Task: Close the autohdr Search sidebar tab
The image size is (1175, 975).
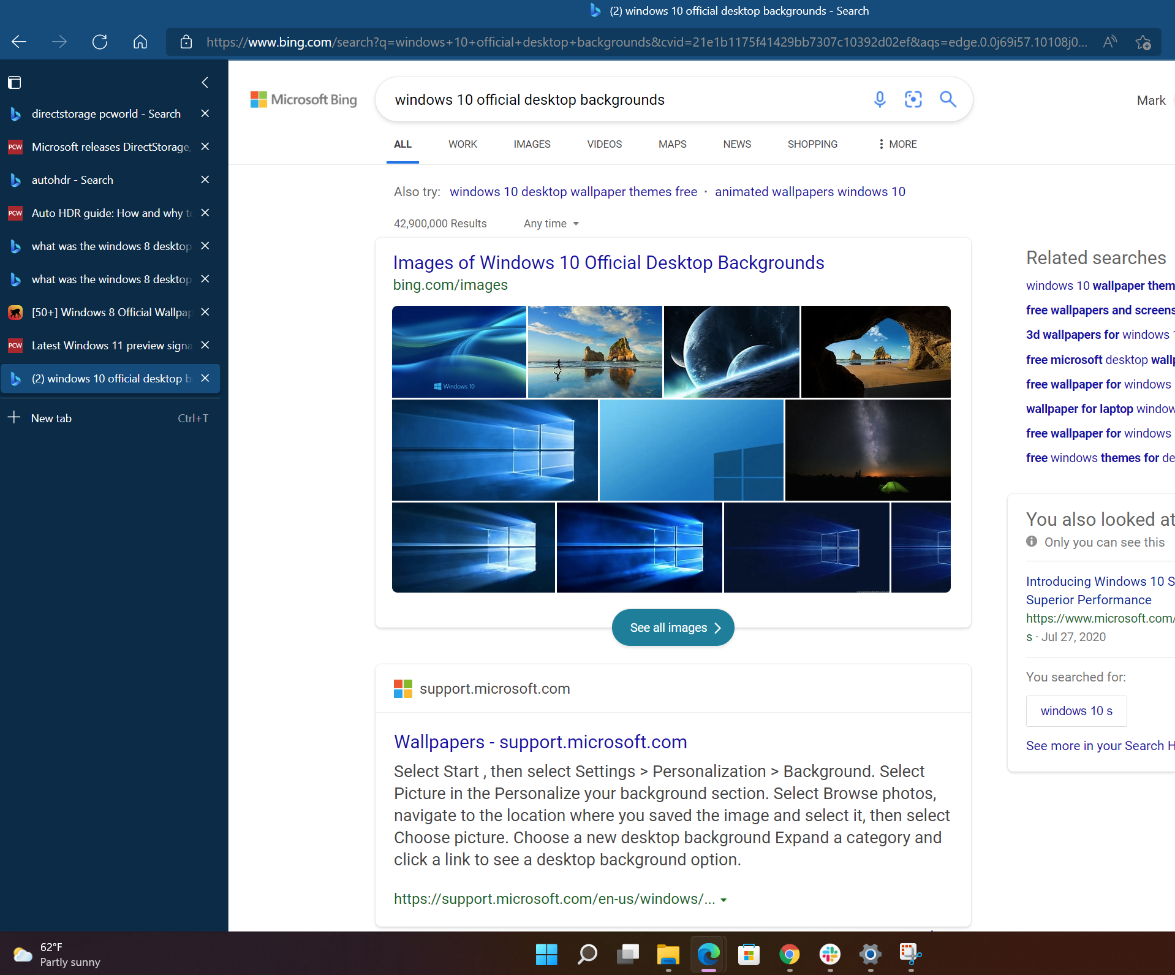Action: click(205, 180)
